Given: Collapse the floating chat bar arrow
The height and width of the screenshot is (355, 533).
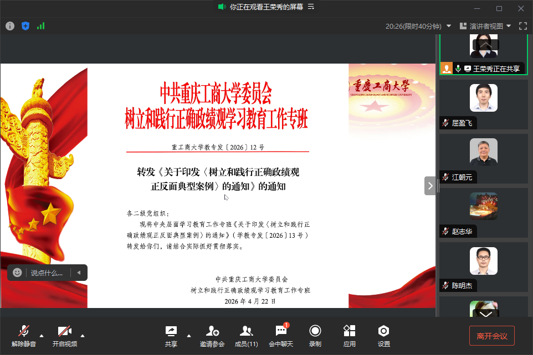Looking at the screenshot, I should tap(79, 273).
